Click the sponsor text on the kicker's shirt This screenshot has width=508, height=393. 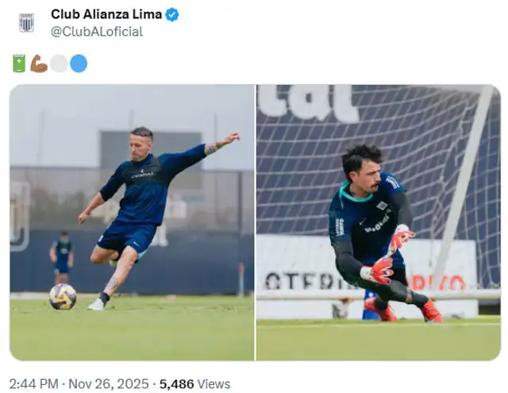142,175
